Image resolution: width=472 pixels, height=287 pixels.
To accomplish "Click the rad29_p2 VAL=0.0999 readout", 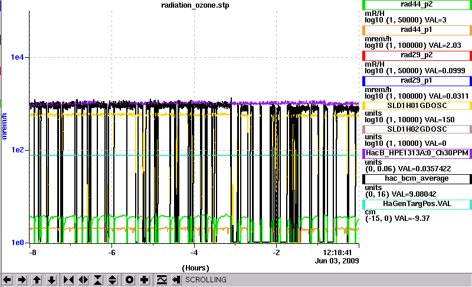I will [445, 71].
